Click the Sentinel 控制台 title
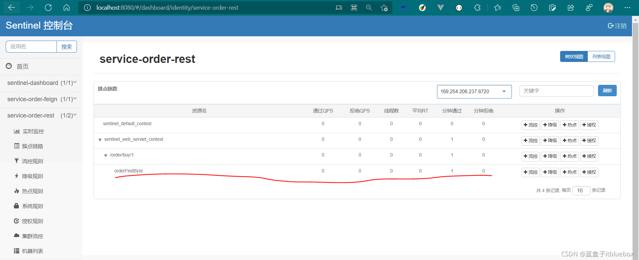The height and width of the screenshot is (260, 639). click(x=39, y=25)
